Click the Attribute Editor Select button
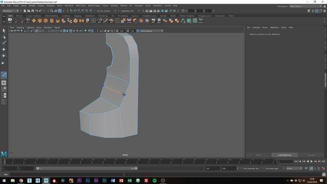This screenshot has height=184, width=327. coord(259,155)
